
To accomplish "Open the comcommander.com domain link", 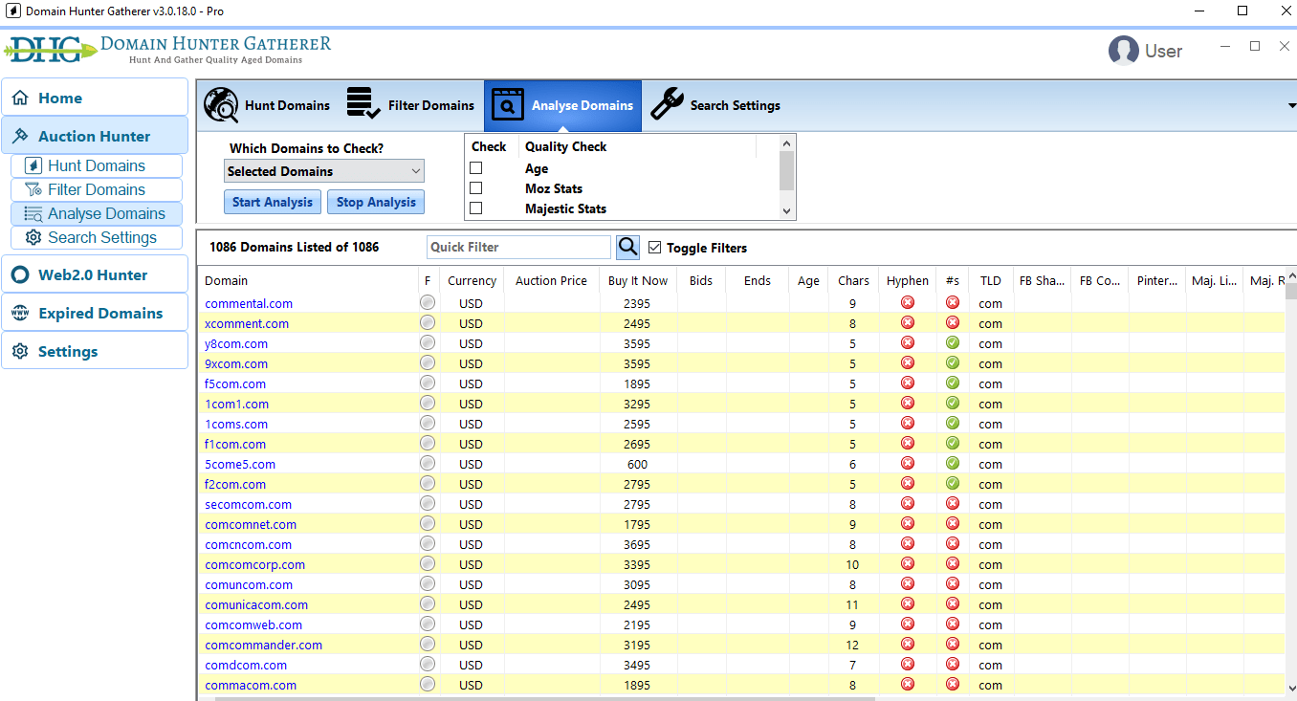I will [x=263, y=645].
